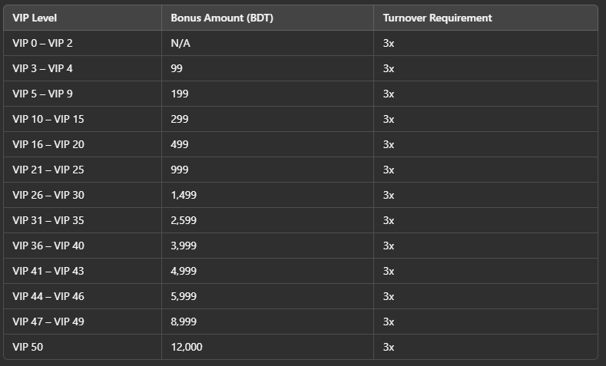Click the VIP 21 – VIP 25 cell
The height and width of the screenshot is (366, 606).
coord(82,170)
